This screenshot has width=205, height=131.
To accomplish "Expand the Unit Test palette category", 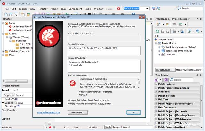I will (156, 99).
